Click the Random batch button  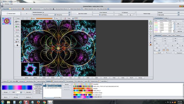tap(11, 14)
